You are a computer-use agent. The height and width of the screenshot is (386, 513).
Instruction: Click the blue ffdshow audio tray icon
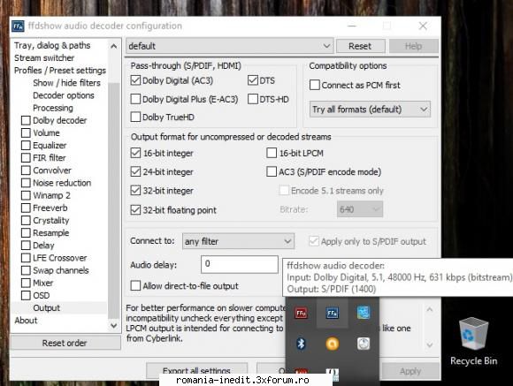pyautogui.click(x=332, y=313)
